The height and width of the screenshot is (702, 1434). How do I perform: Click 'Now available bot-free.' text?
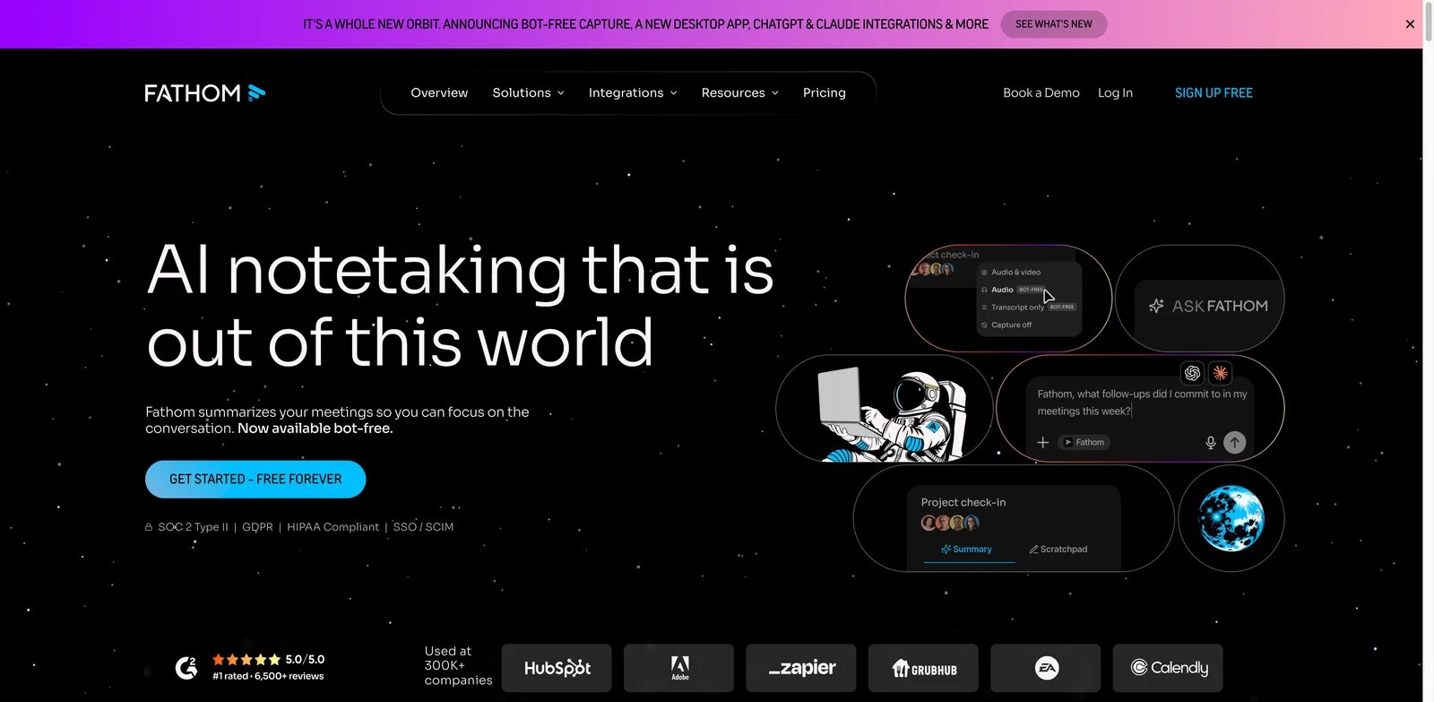click(x=315, y=429)
